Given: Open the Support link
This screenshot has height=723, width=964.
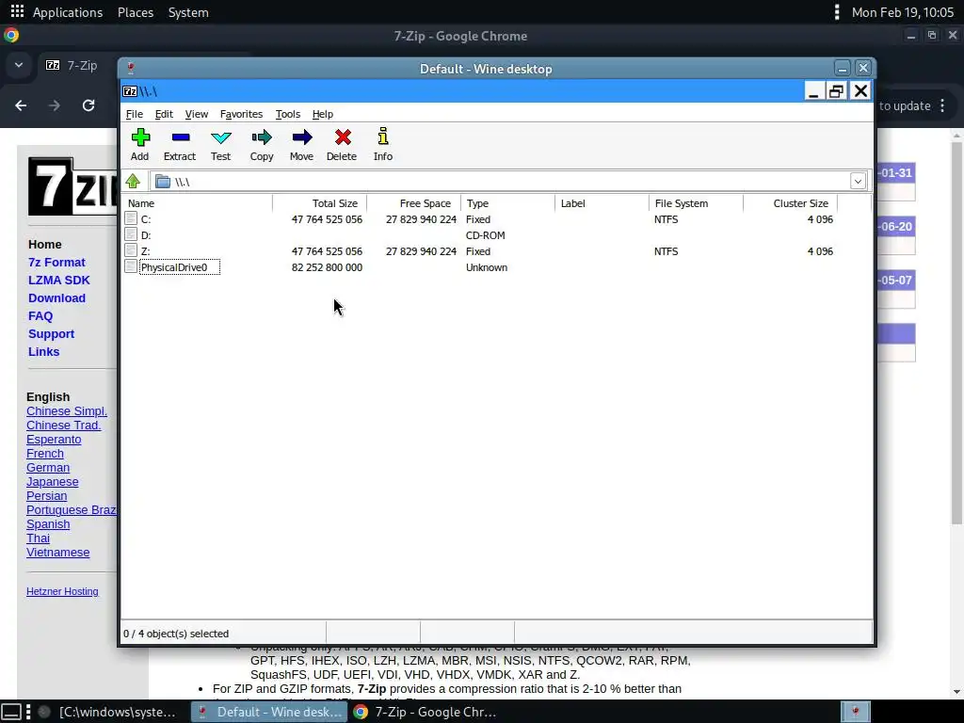Looking at the screenshot, I should (51, 333).
